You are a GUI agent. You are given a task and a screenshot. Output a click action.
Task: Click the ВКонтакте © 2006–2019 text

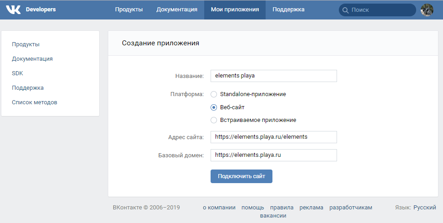[x=146, y=208]
